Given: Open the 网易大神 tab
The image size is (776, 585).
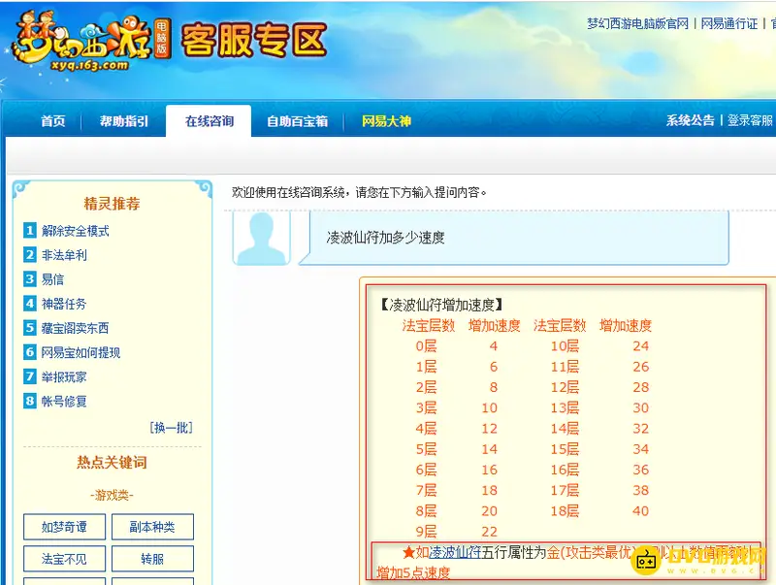Looking at the screenshot, I should click(386, 121).
